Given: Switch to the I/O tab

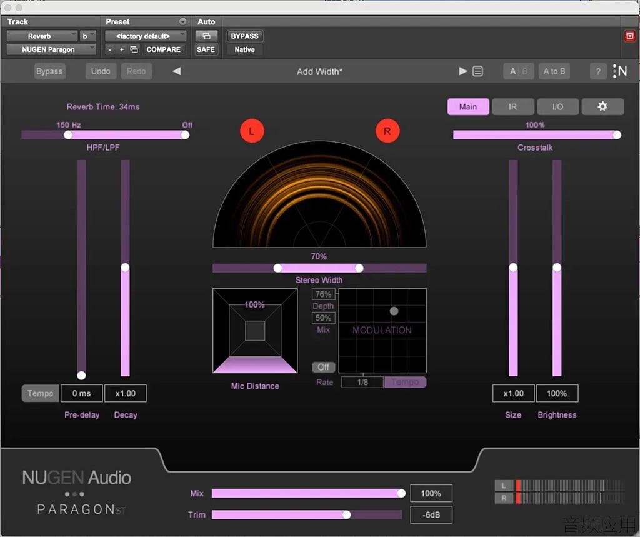Looking at the screenshot, I should (x=558, y=106).
